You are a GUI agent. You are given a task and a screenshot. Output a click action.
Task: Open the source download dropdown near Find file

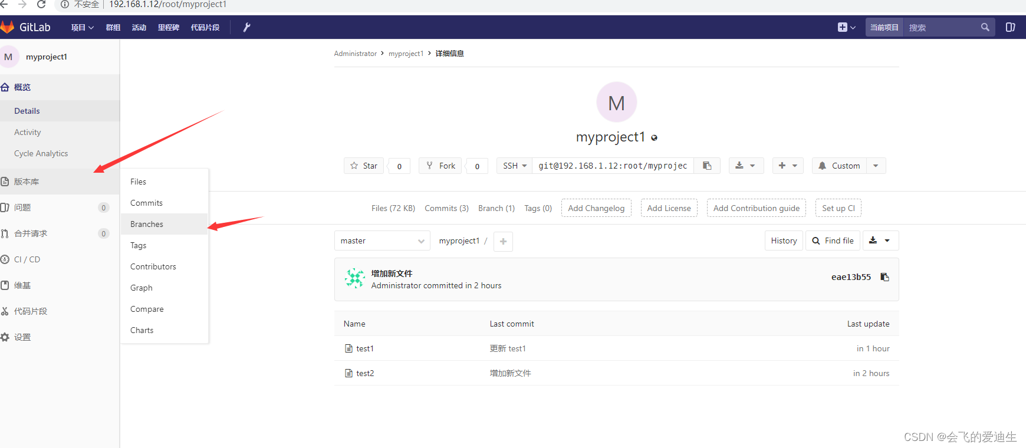(x=880, y=241)
